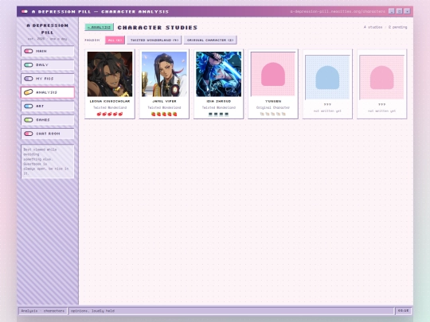Viewport: 430px width, 322px height.
Task: Go back via the Analysis back button
Action: 99,27
